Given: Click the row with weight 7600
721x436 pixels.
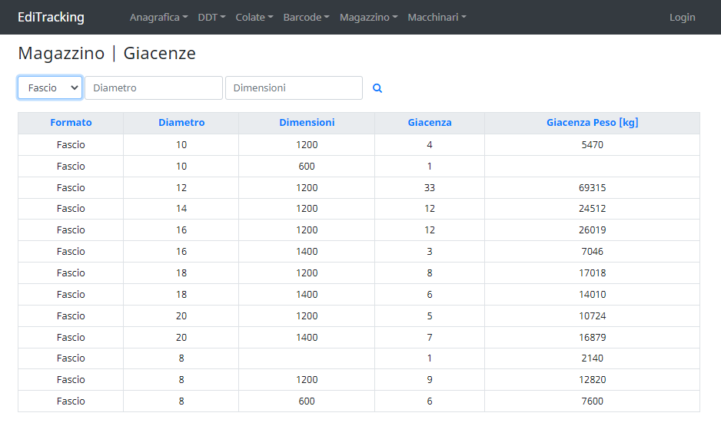Looking at the screenshot, I should (x=592, y=401).
